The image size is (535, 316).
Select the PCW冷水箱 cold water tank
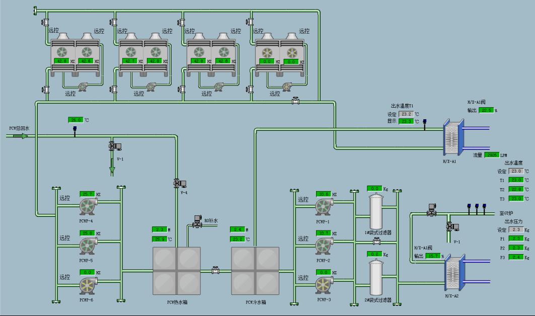[x=255, y=271]
